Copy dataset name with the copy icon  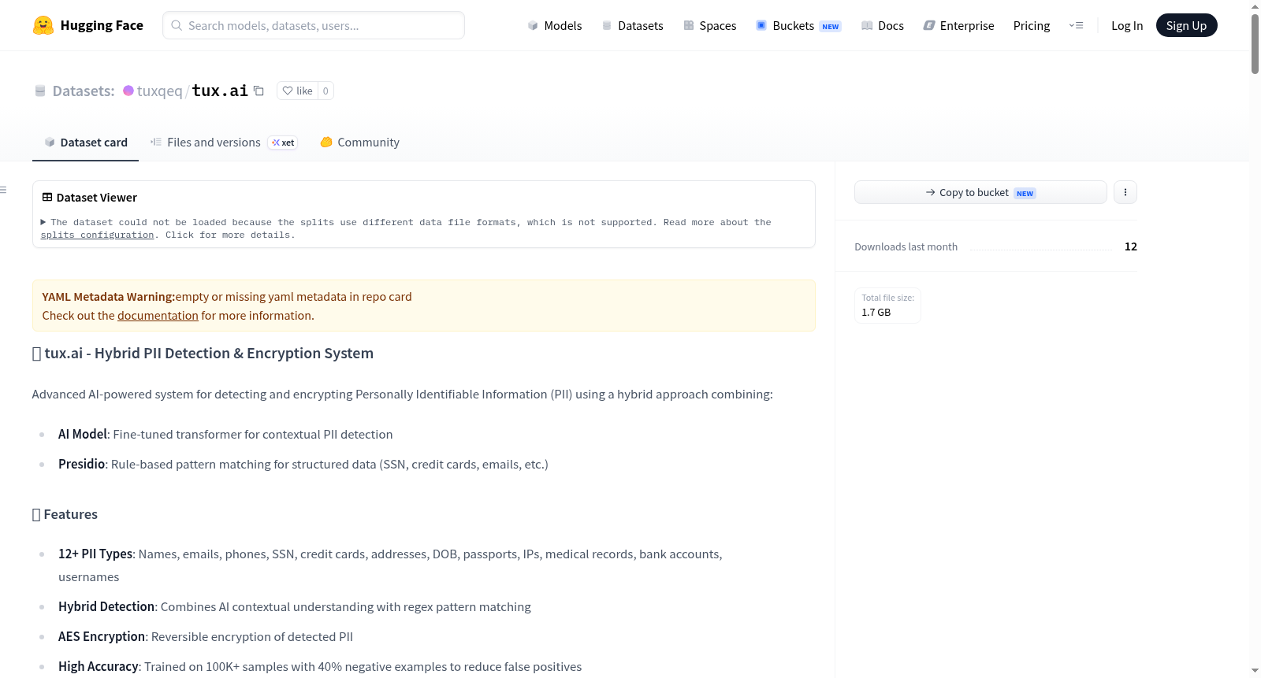point(259,91)
